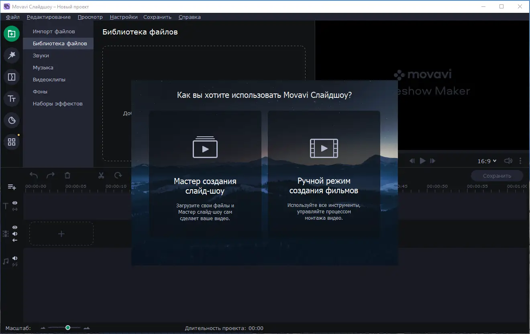Select the Clock sidebar icon
The image size is (530, 334).
click(x=12, y=120)
